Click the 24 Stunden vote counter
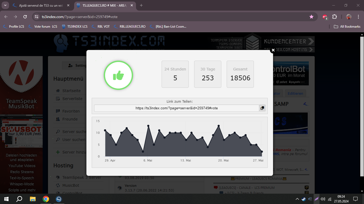The height and width of the screenshot is (204, 364). (175, 74)
